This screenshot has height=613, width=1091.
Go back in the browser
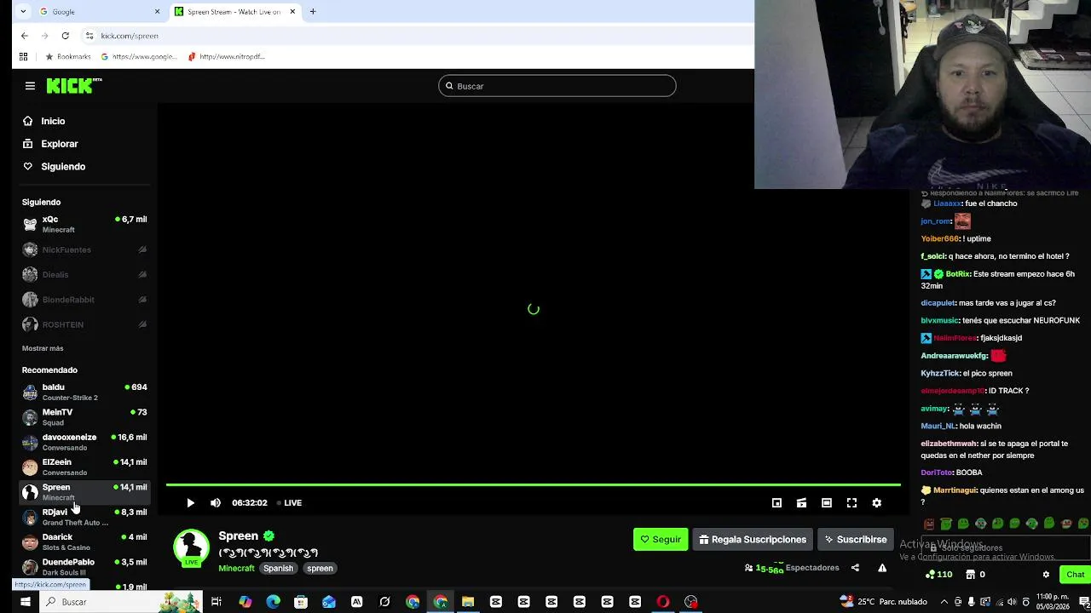point(25,36)
